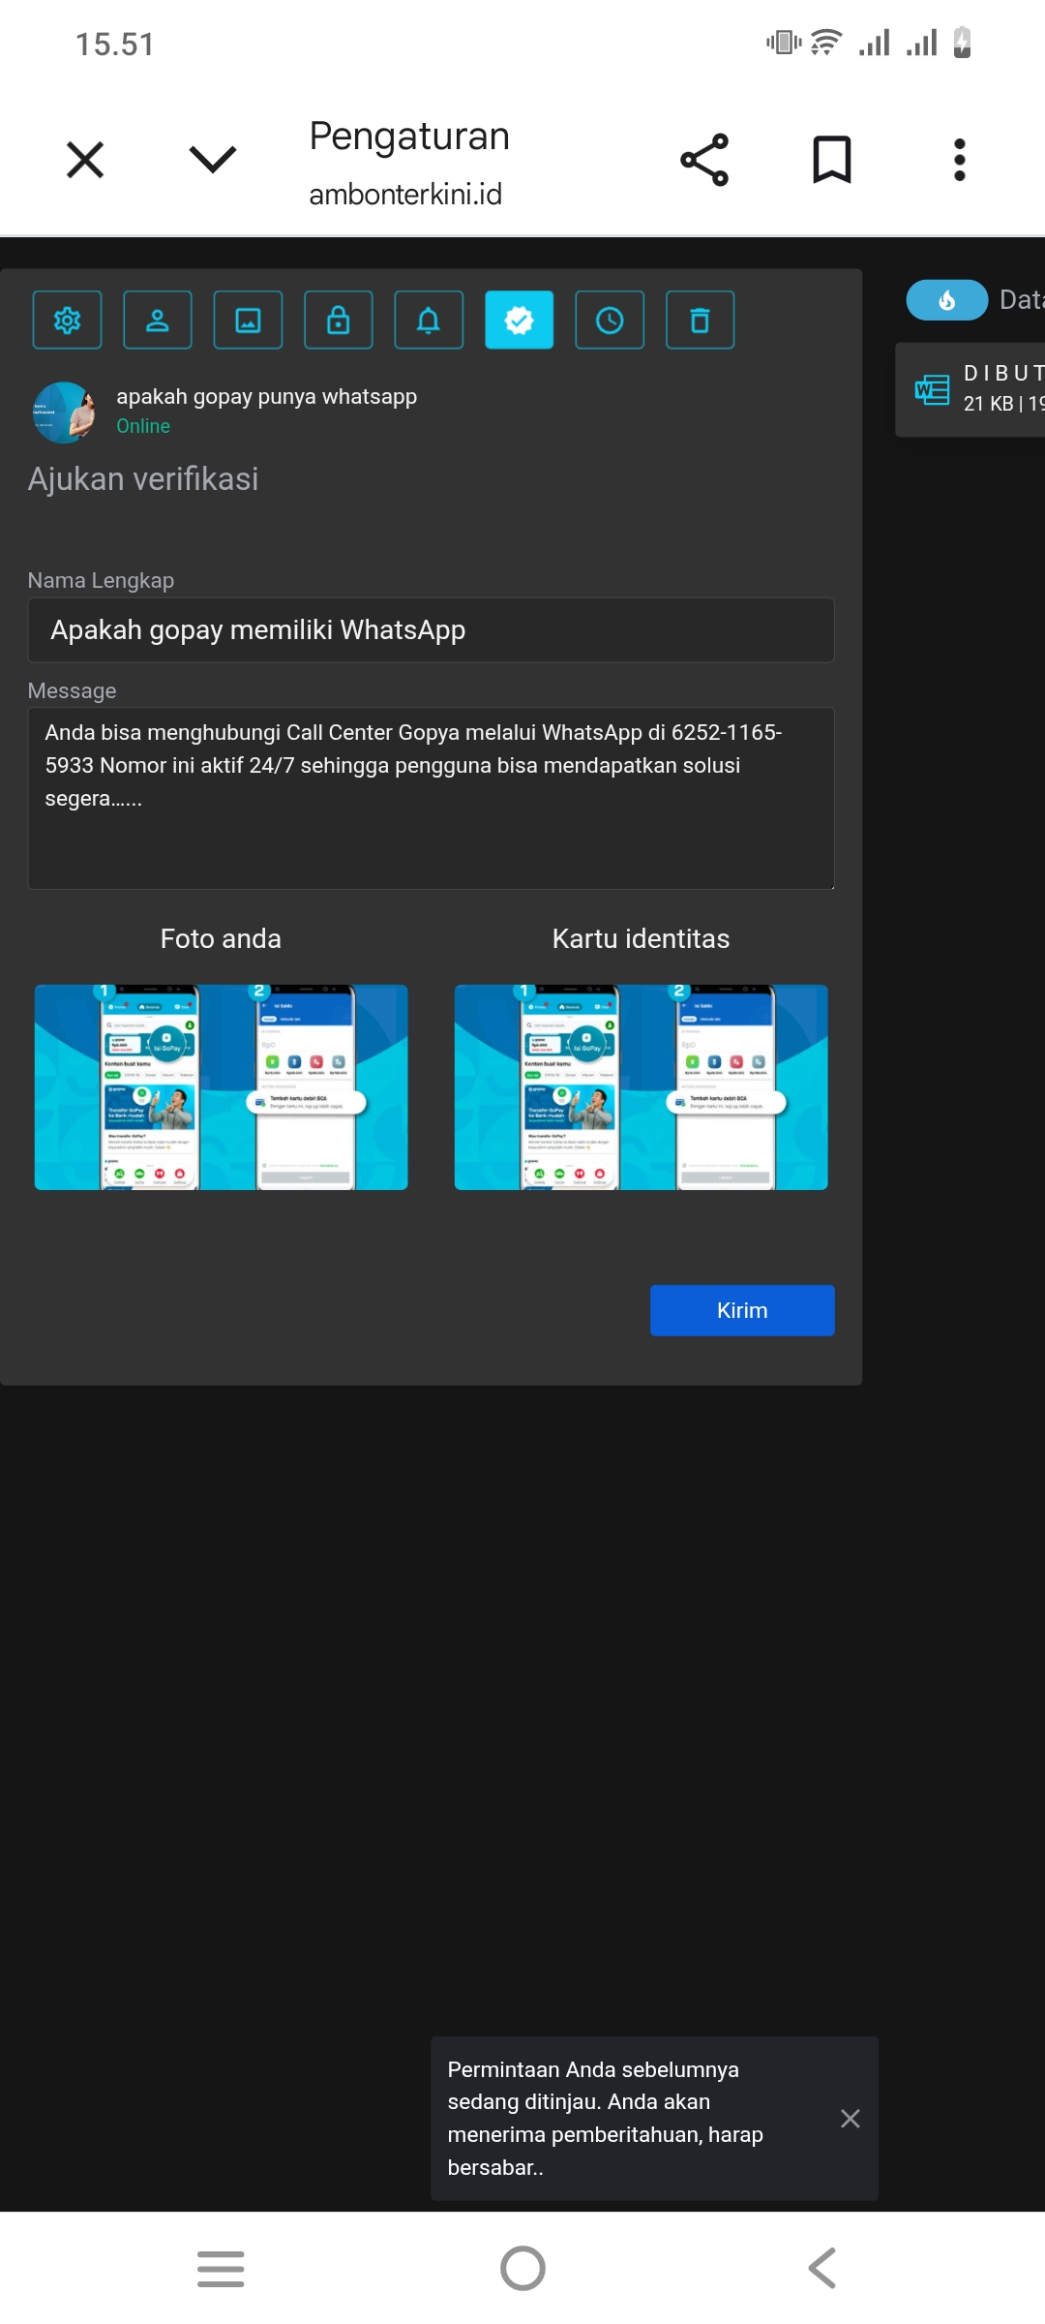Expand the page options chevron
Image resolution: width=1045 pixels, height=2324 pixels.
click(213, 160)
